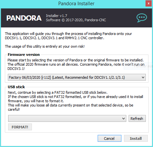Click the USB stick group heading
The height and width of the screenshot is (147, 153).
point(16,87)
